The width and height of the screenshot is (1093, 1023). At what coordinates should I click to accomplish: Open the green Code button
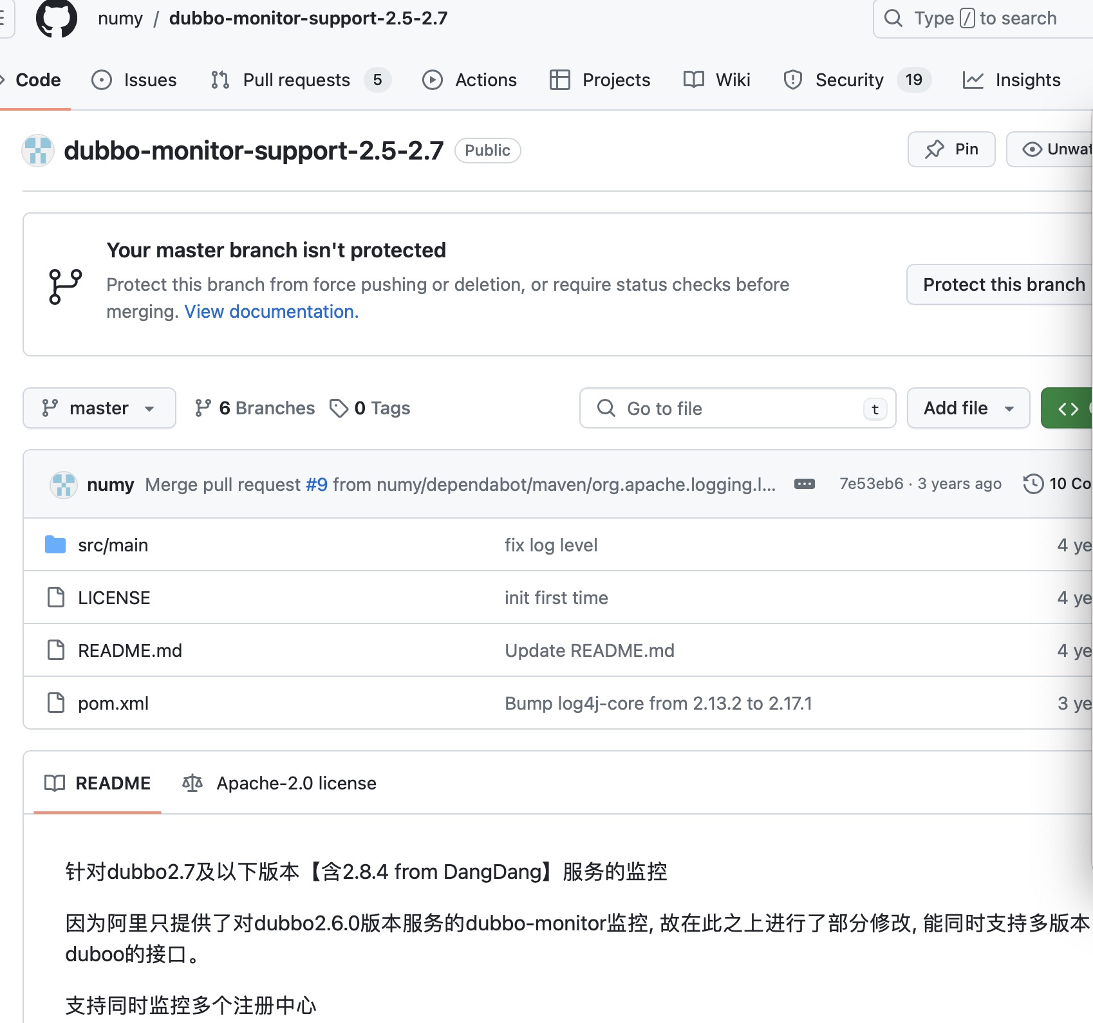click(1067, 408)
